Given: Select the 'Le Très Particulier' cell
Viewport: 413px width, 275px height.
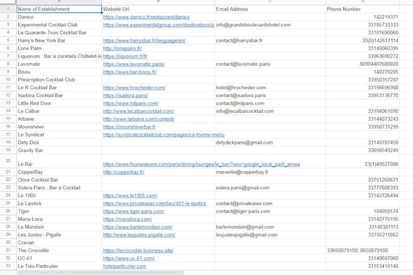Looking at the screenshot, I should tap(60, 267).
